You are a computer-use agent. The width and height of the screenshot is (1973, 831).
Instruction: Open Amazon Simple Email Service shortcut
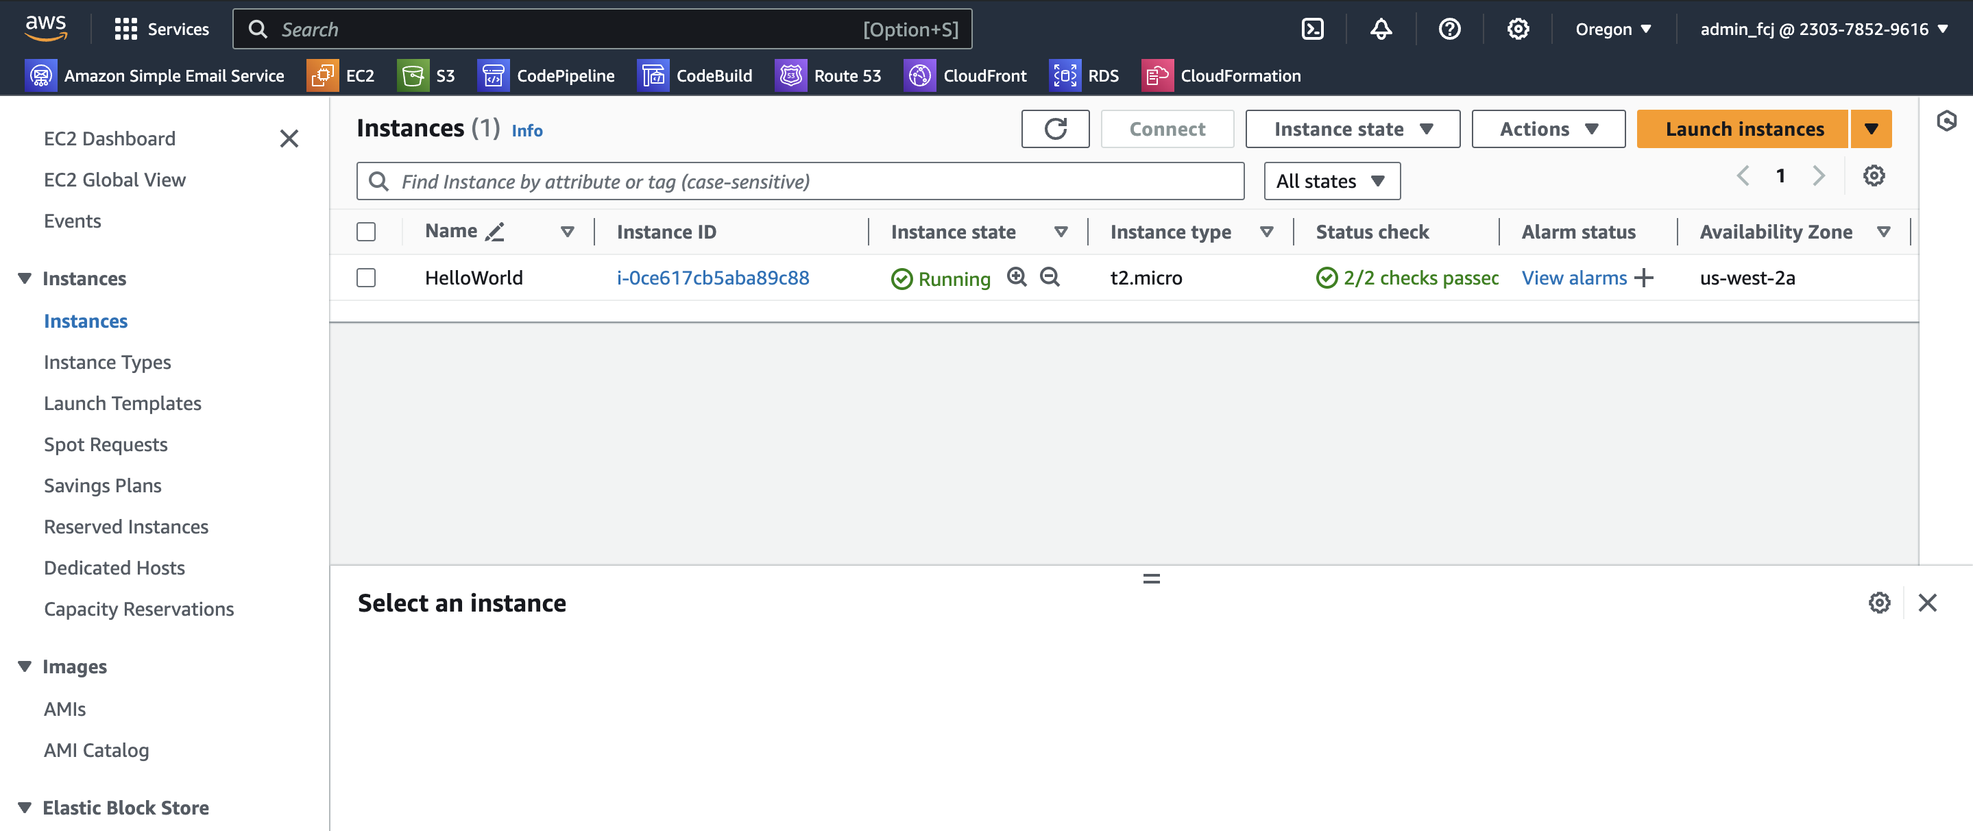(x=155, y=75)
